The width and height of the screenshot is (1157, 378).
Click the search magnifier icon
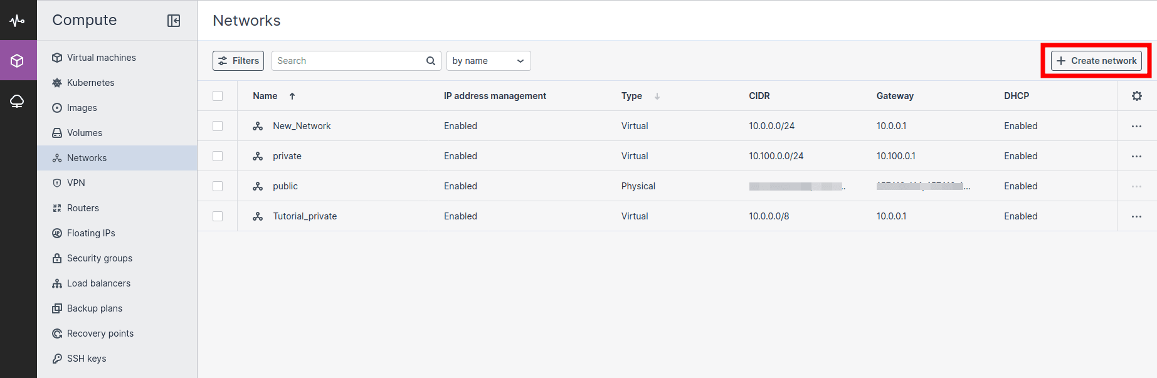click(x=431, y=61)
